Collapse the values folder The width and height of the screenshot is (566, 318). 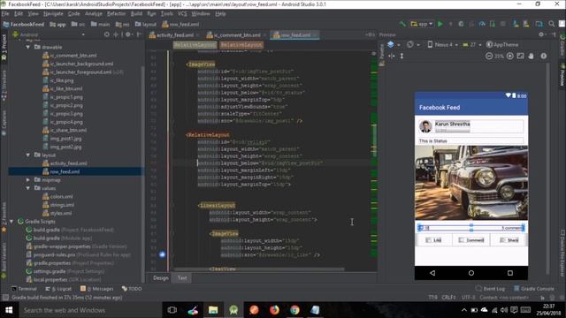(x=27, y=188)
